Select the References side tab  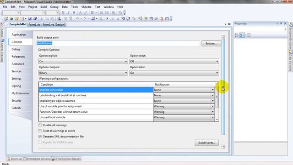coord(18,56)
